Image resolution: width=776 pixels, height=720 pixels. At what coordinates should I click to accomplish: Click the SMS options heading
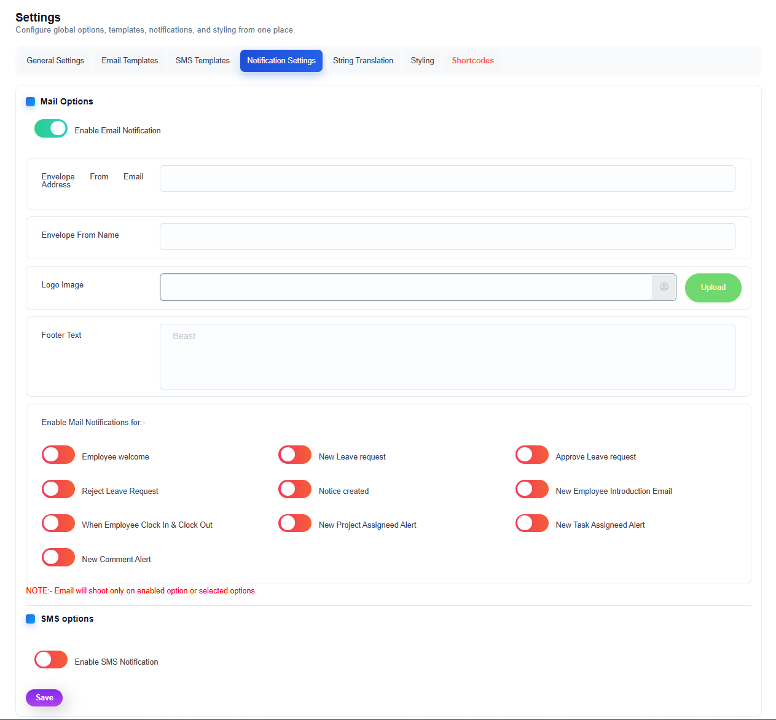68,619
